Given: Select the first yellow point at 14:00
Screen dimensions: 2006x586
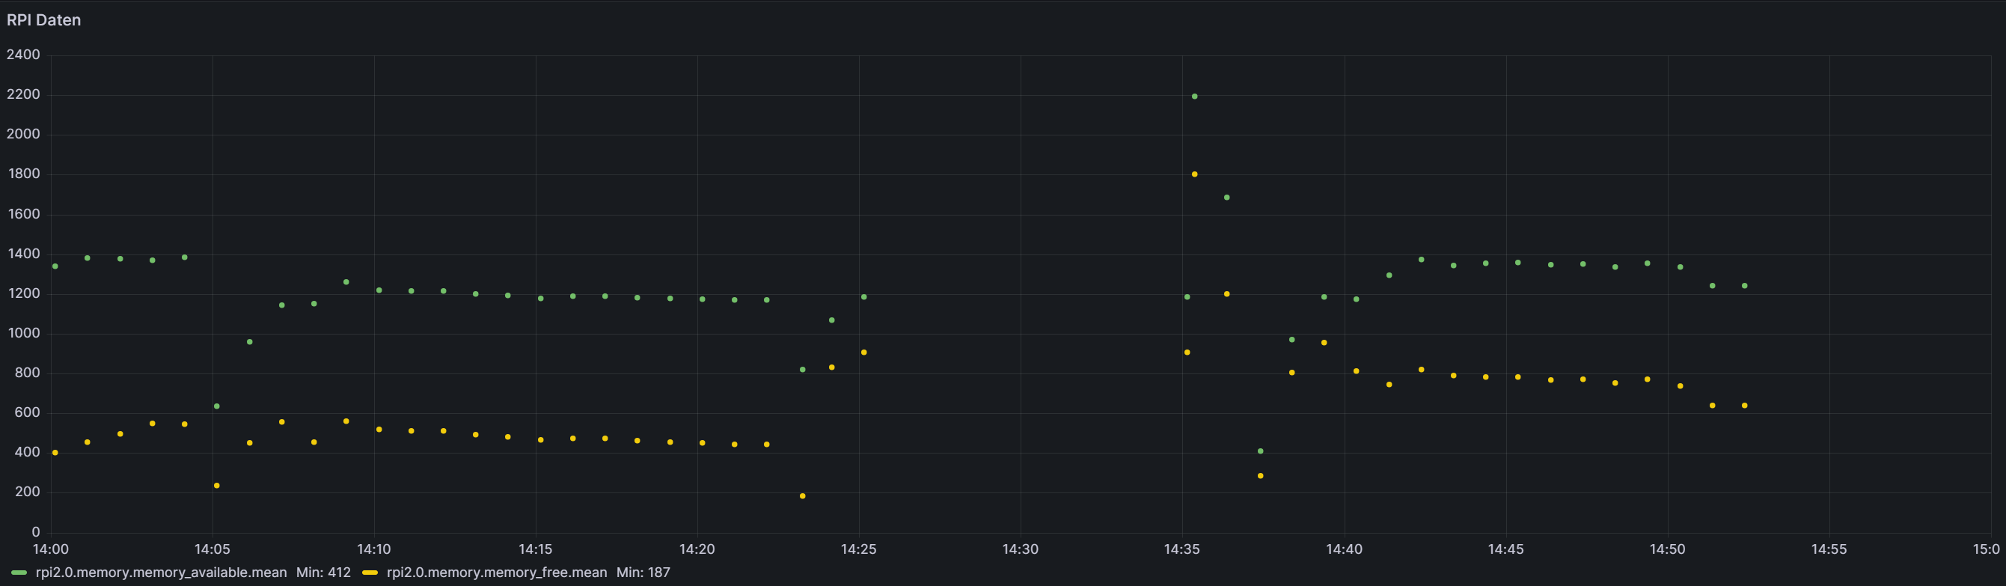Looking at the screenshot, I should point(55,453).
